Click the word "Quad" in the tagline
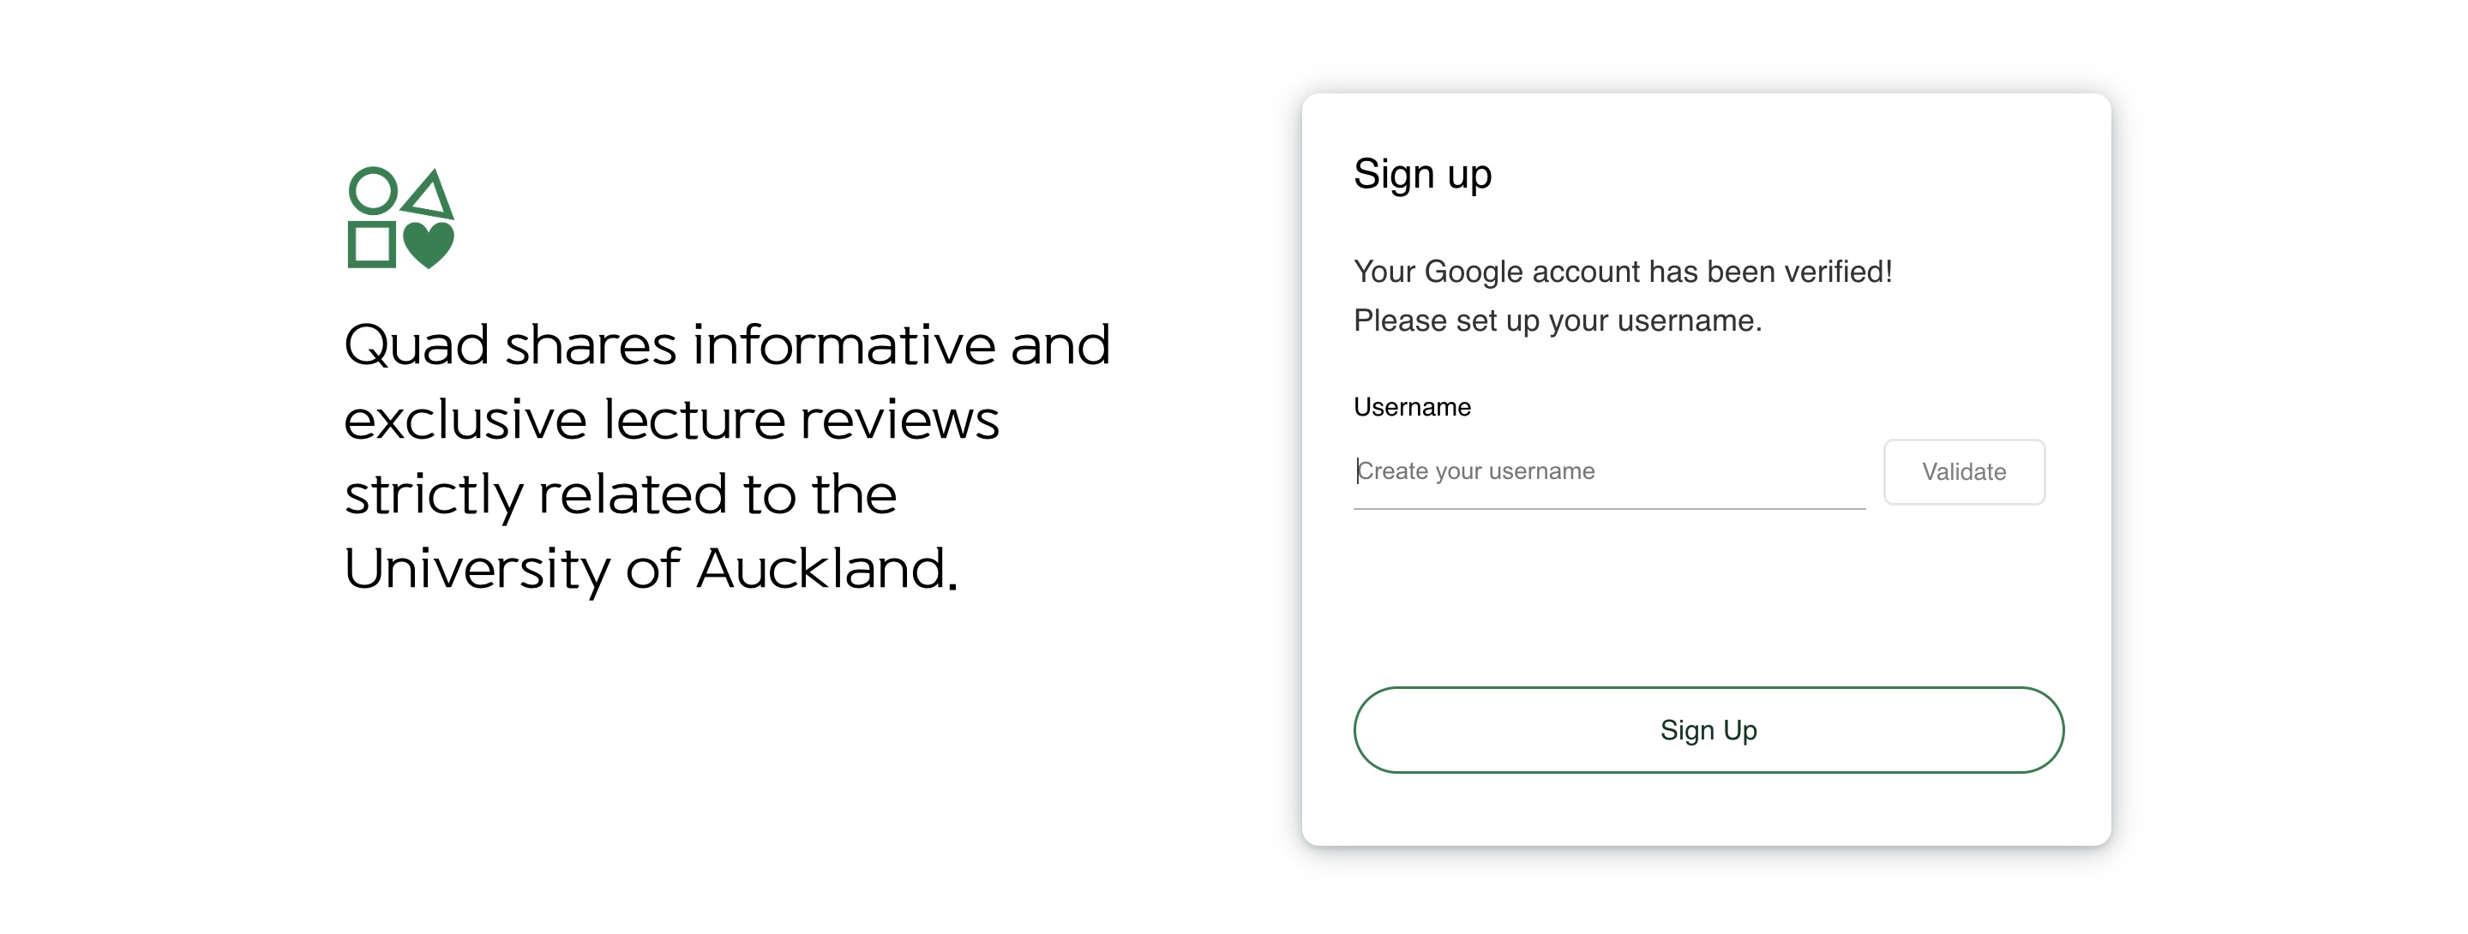The width and height of the screenshot is (2468, 934). tap(416, 344)
